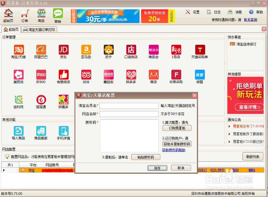Viewport: 268px width, 197px height.
Task: Select the 返利网 platform icon
Action: [x=18, y=102]
